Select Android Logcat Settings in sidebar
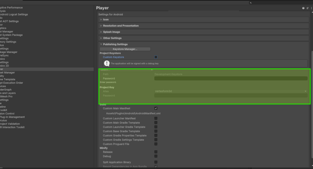The height and width of the screenshot is (169, 313). (14, 14)
